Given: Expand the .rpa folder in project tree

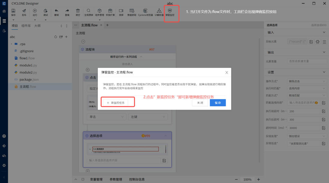Looking at the screenshot, I should 12,44.
